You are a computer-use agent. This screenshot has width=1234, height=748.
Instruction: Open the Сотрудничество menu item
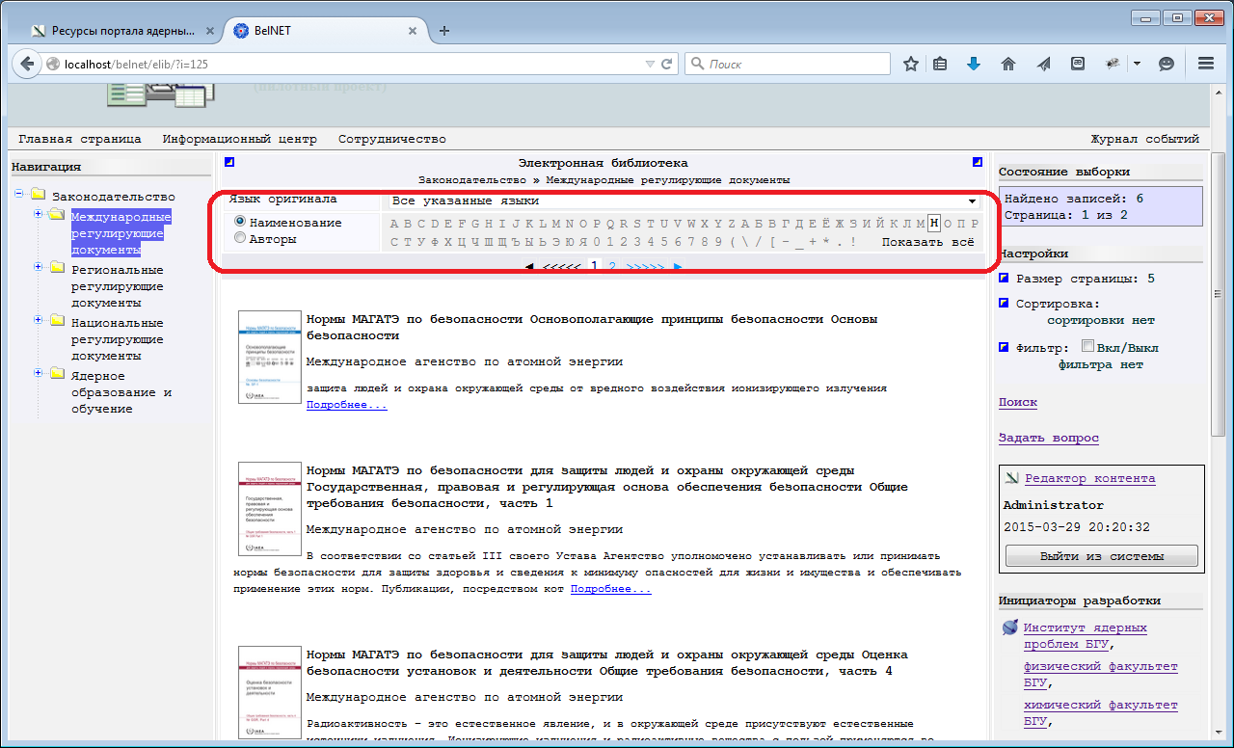click(x=391, y=139)
